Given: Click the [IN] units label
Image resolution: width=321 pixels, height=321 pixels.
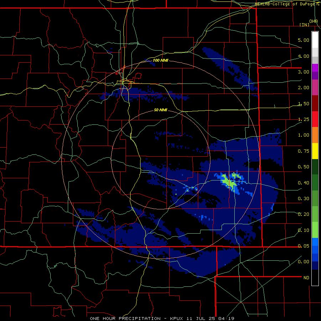Looking at the screenshot, I should point(305,25).
